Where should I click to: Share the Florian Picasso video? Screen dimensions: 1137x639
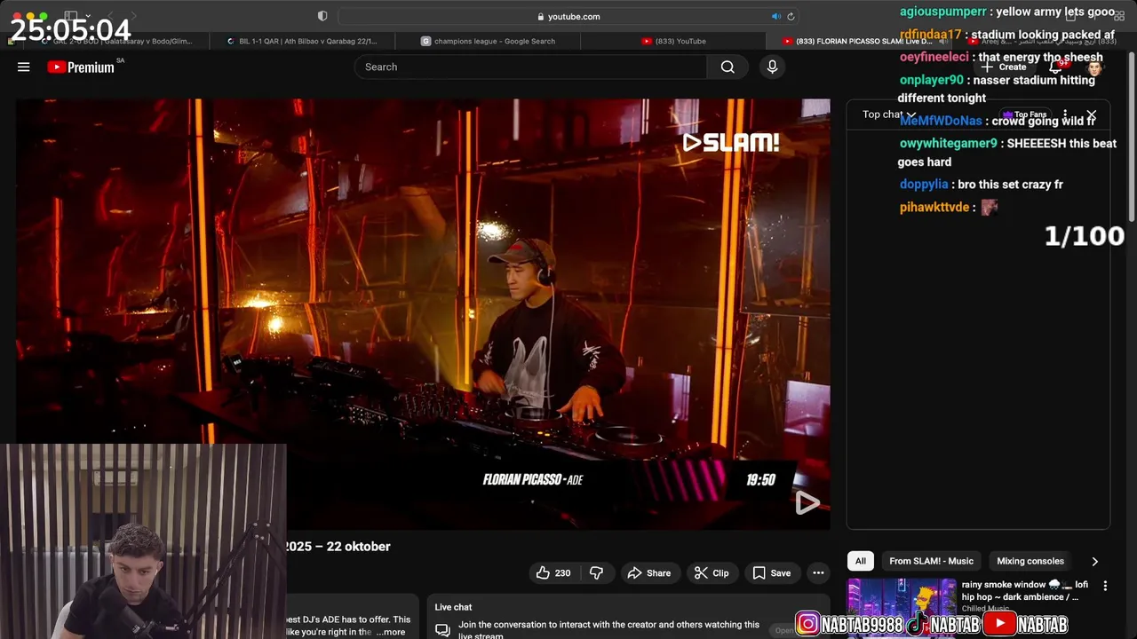pos(649,573)
